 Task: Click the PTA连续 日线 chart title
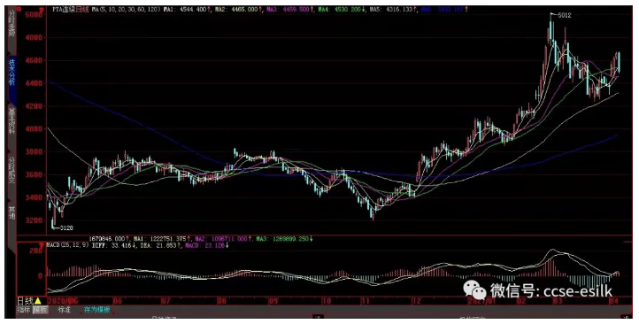(x=70, y=9)
